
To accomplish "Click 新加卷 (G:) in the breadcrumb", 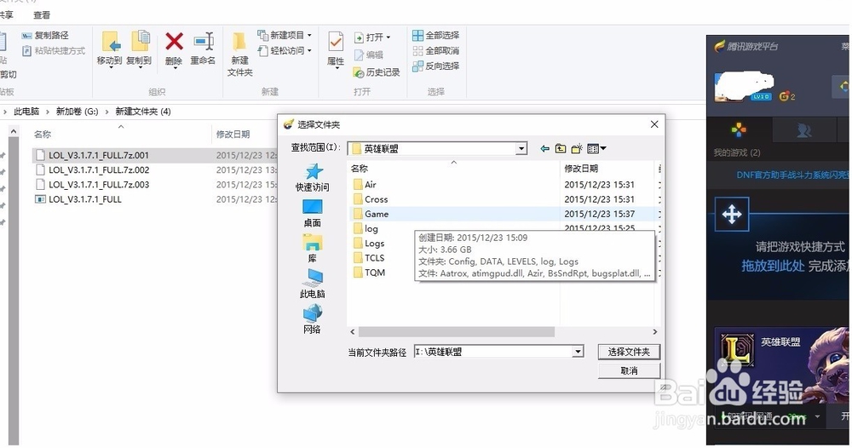I will [78, 112].
